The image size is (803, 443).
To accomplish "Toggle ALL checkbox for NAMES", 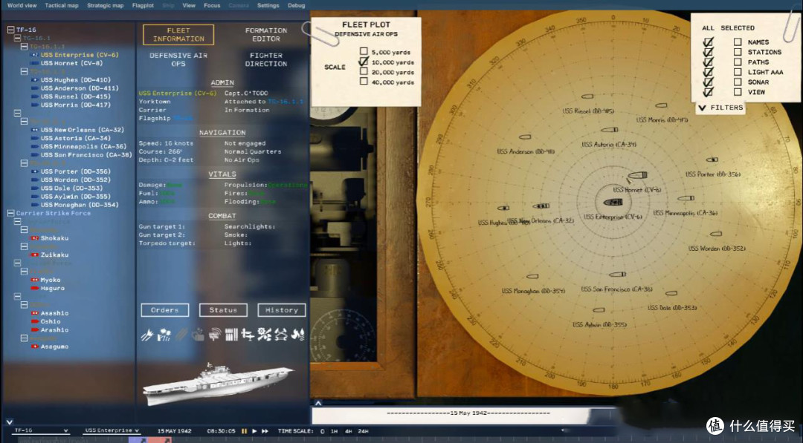I will click(x=709, y=42).
